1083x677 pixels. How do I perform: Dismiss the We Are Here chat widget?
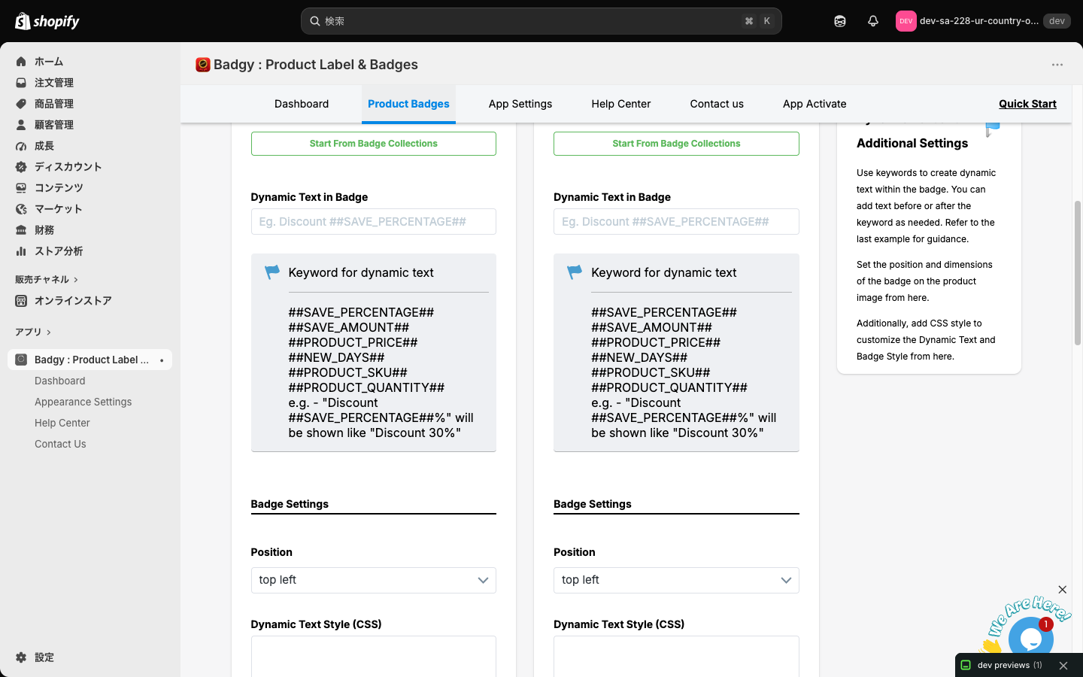(1062, 590)
